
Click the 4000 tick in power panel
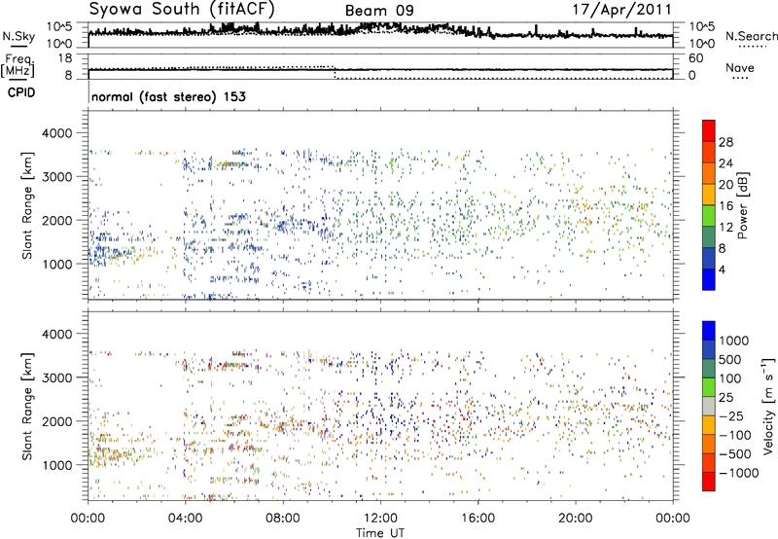(x=56, y=133)
